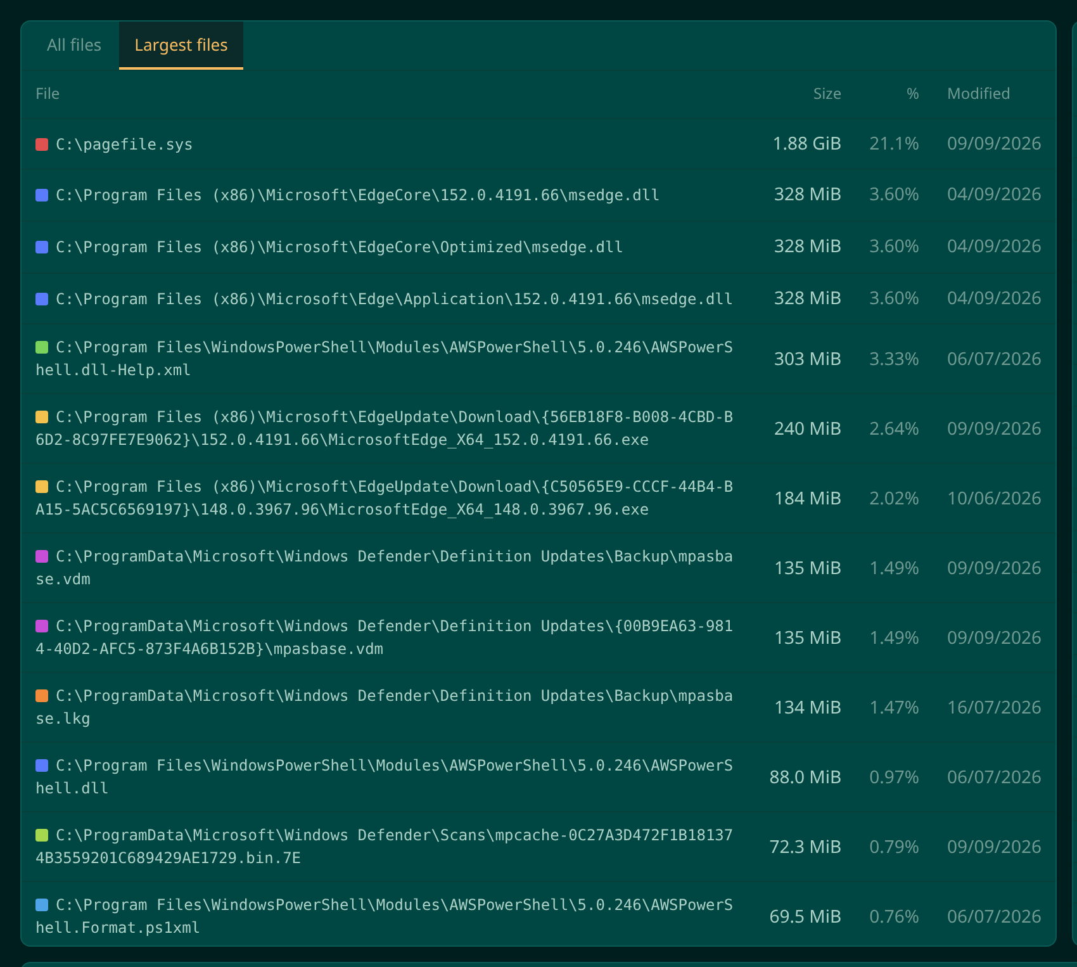This screenshot has width=1077, height=967.
Task: Click the 3.33% percentage cell
Action: point(894,359)
